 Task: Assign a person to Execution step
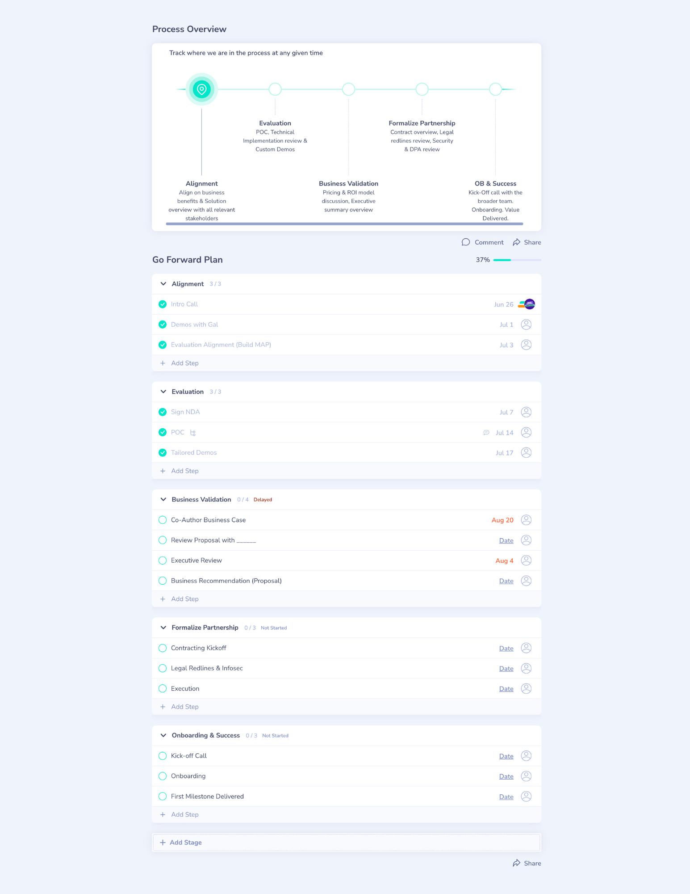click(527, 688)
